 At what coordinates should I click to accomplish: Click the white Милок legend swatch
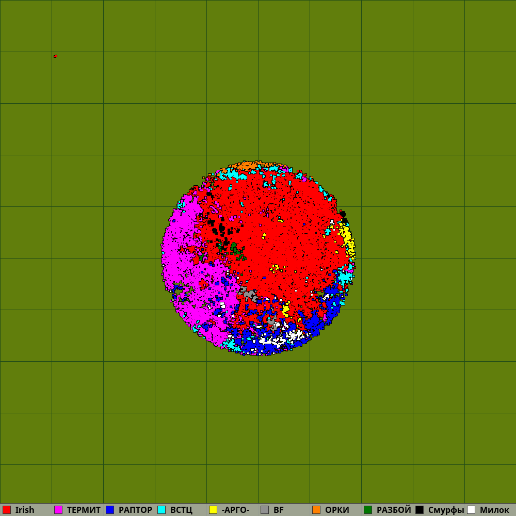pos(471,510)
